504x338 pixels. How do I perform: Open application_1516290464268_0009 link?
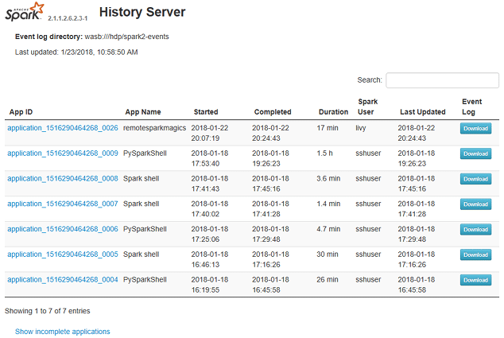(x=63, y=153)
